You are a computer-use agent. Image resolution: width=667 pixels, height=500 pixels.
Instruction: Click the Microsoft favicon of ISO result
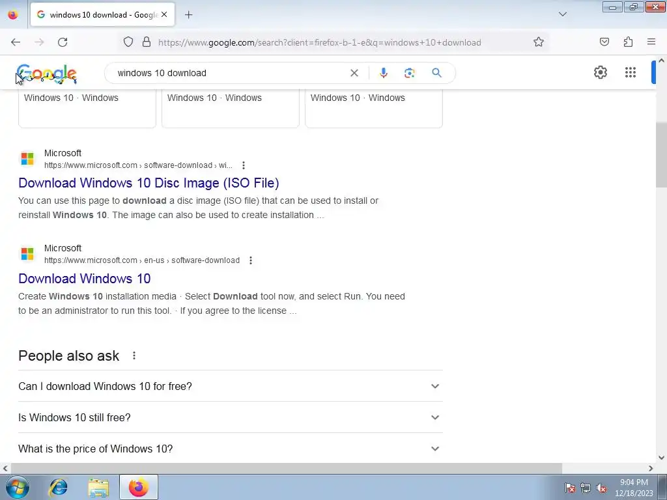(27, 159)
